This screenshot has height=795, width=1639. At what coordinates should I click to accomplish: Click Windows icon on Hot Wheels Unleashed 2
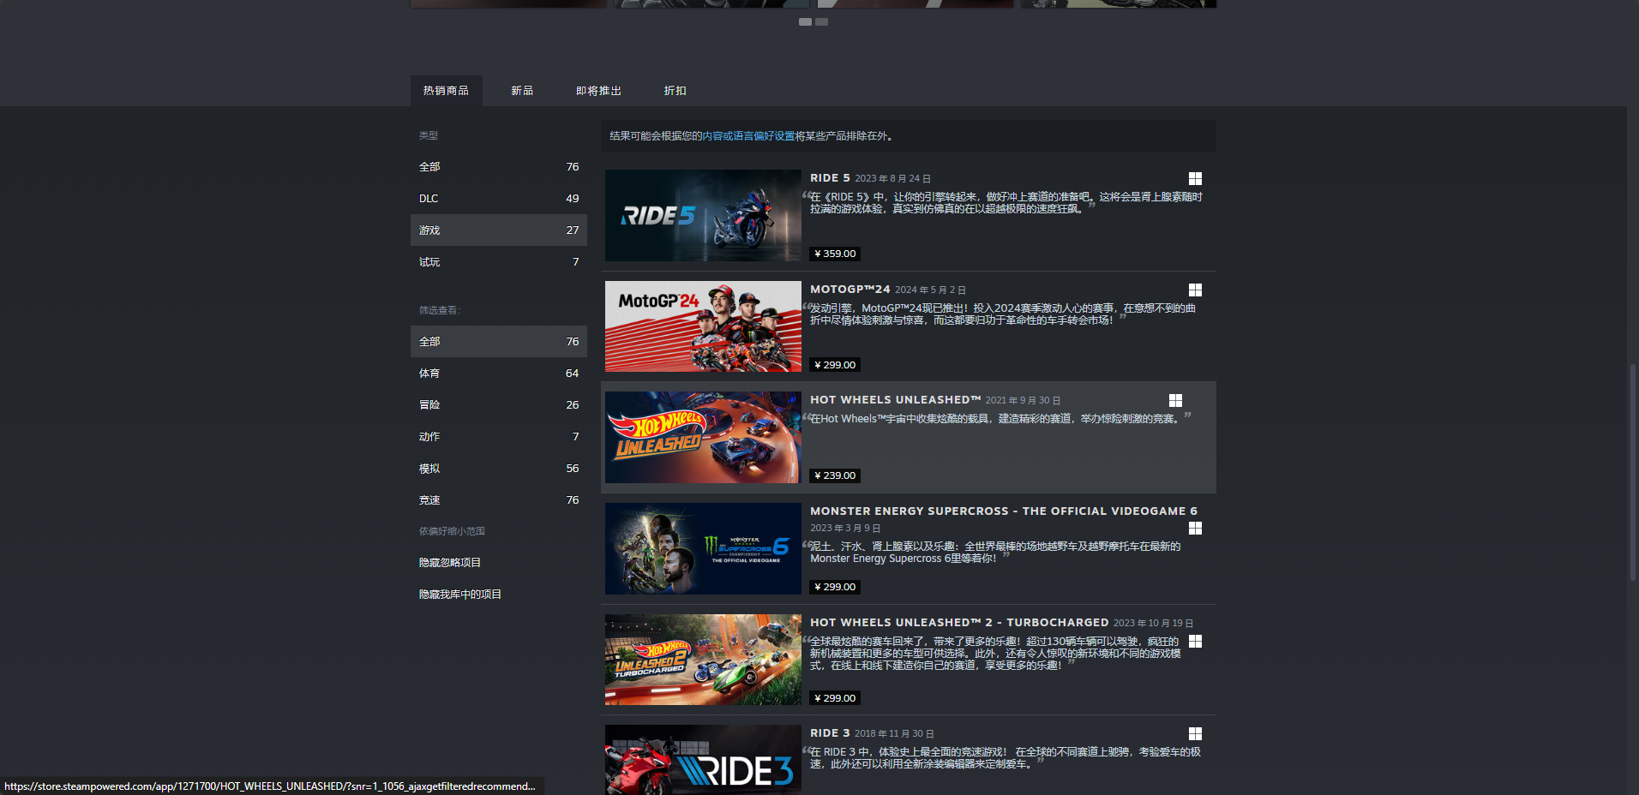click(x=1195, y=641)
